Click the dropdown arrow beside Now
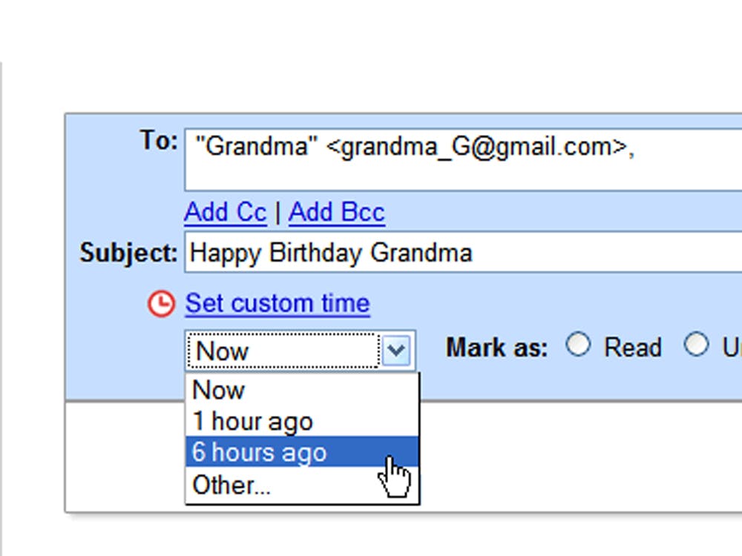This screenshot has width=742, height=556. [x=396, y=350]
